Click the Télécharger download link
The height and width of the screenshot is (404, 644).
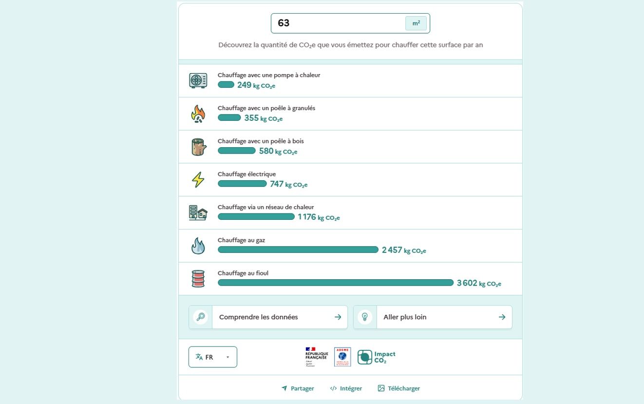coord(398,388)
